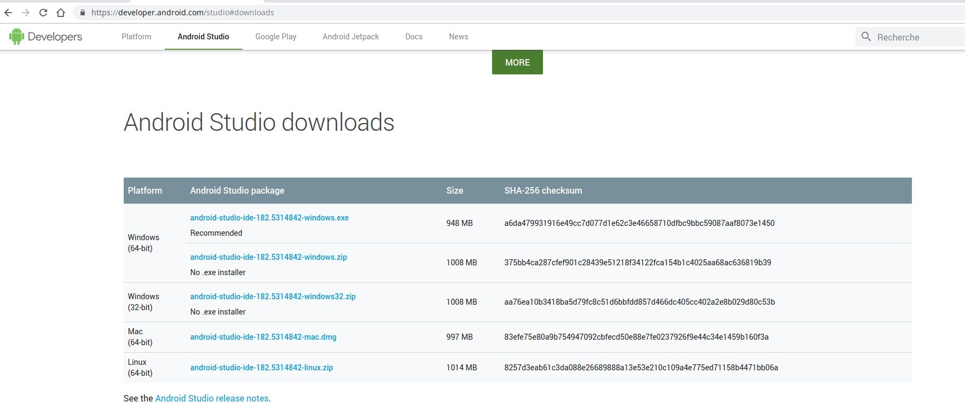Click the Recommended note under windows.exe
The width and height of the screenshot is (965, 413).
[216, 233]
